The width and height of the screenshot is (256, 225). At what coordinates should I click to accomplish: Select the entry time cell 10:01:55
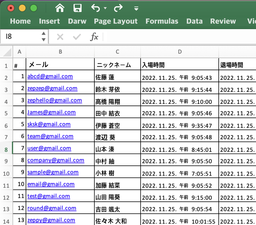pyautogui.click(x=180, y=220)
